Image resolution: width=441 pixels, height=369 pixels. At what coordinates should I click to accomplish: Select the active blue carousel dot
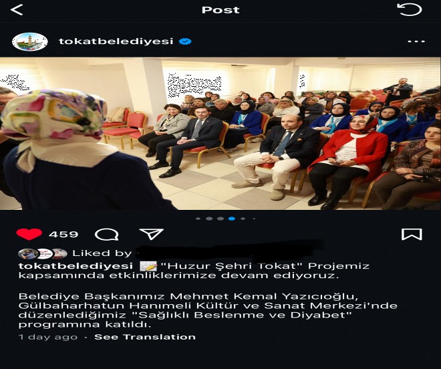coord(232,219)
